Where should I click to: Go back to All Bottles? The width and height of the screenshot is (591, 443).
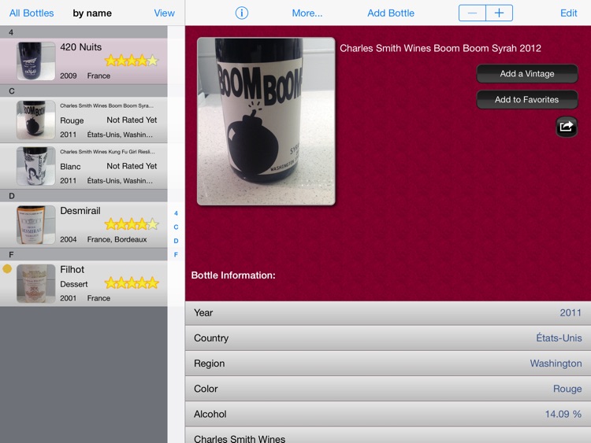(x=32, y=13)
